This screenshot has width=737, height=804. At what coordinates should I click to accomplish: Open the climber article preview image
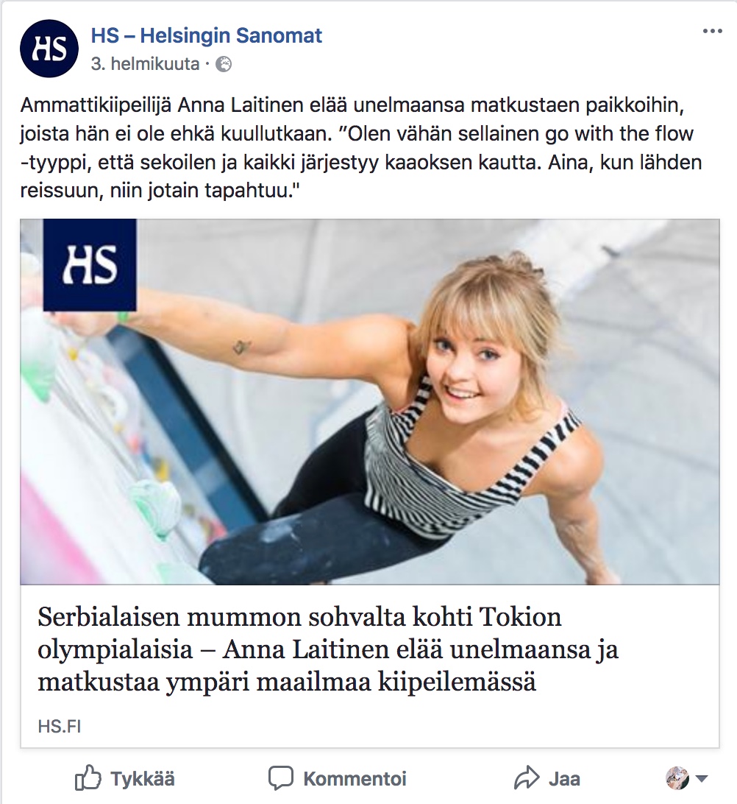(370, 401)
